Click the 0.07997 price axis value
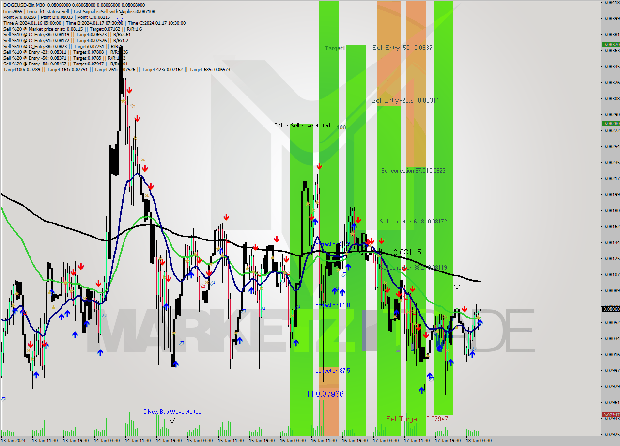This screenshot has width=620, height=446. tap(611, 370)
